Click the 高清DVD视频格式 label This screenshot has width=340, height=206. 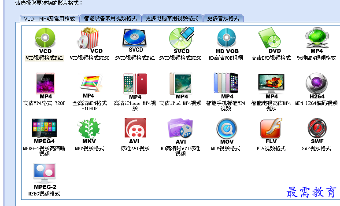click(x=271, y=58)
